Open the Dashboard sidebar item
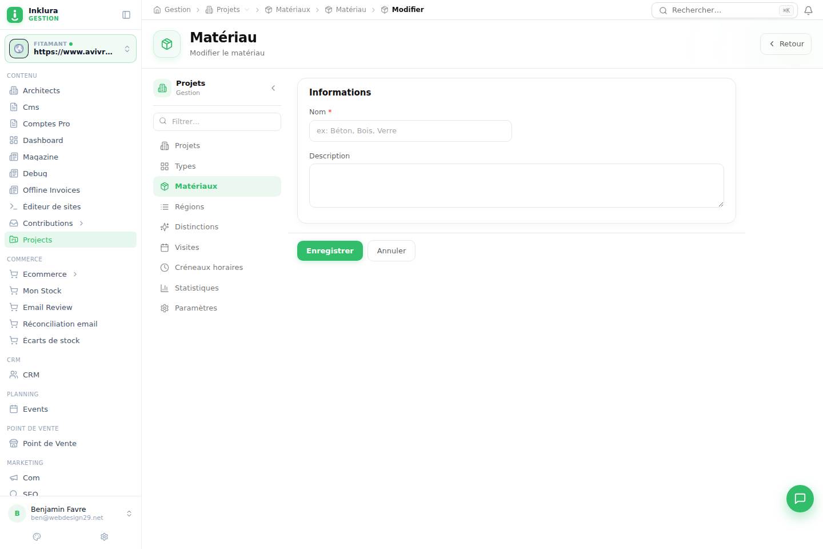This screenshot has height=549, width=823. click(70, 140)
